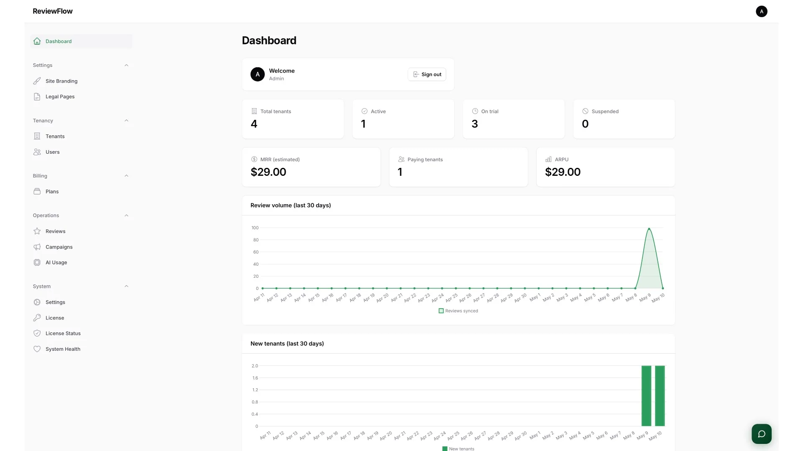Image resolution: width=803 pixels, height=451 pixels.
Task: Click the Paying tenants card
Action: [458, 167]
